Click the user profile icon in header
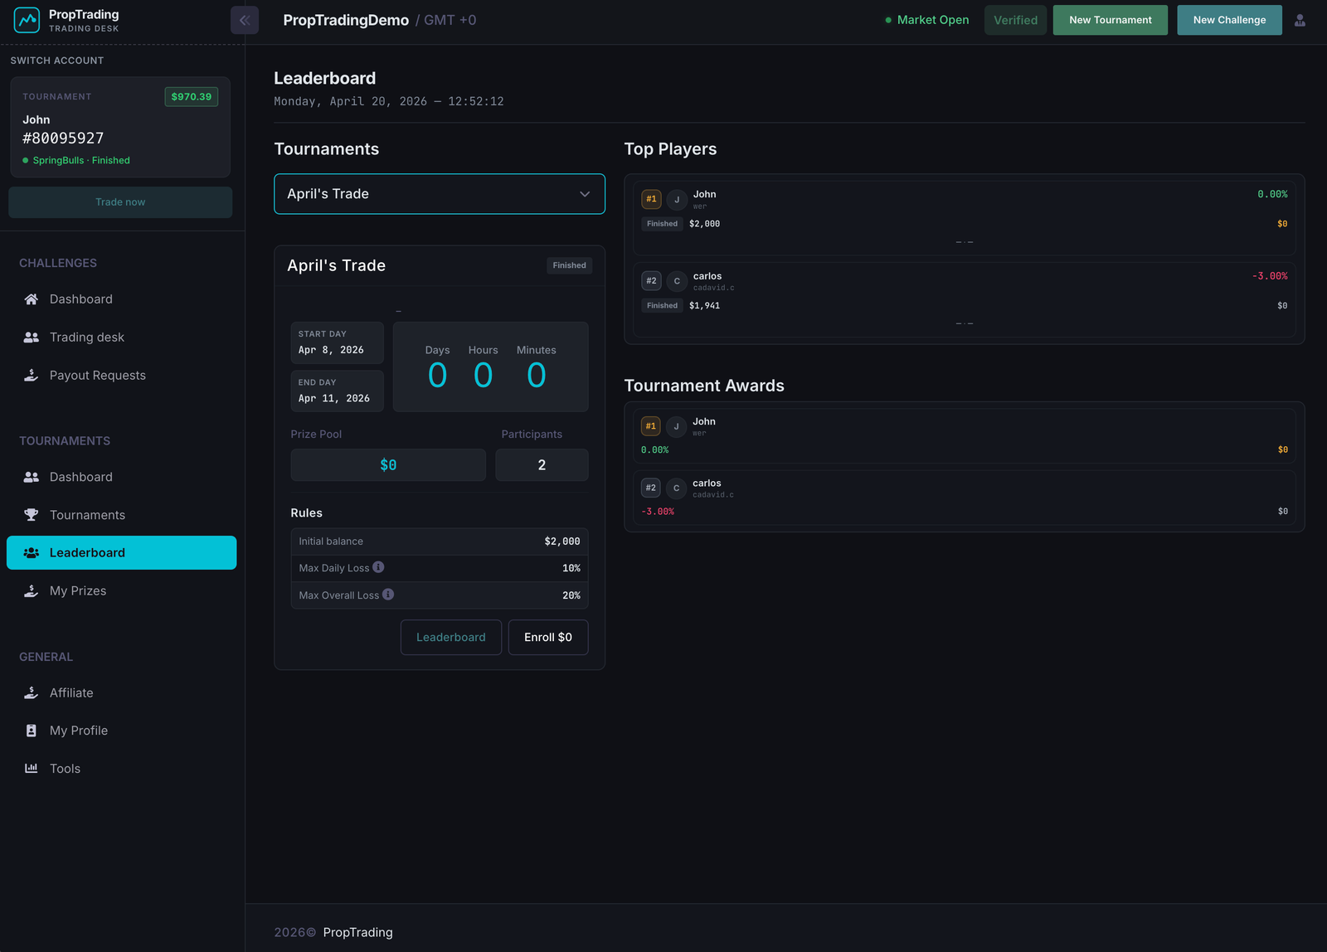The image size is (1327, 952). 1300,20
